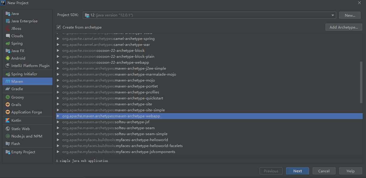Image resolution: width=366 pixels, height=178 pixels.
Task: Click the Node.js and NPM icon
Action: tap(8, 136)
